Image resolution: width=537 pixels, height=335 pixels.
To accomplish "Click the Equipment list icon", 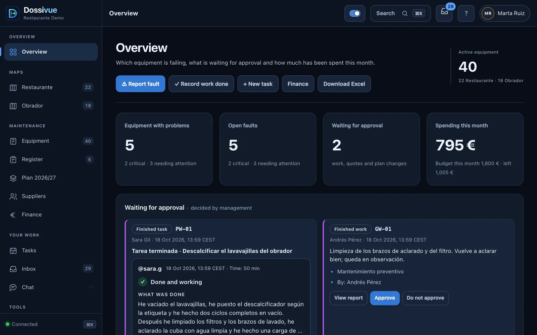I will pyautogui.click(x=13, y=141).
